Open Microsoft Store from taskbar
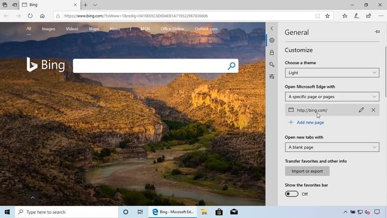 [x=219, y=212]
